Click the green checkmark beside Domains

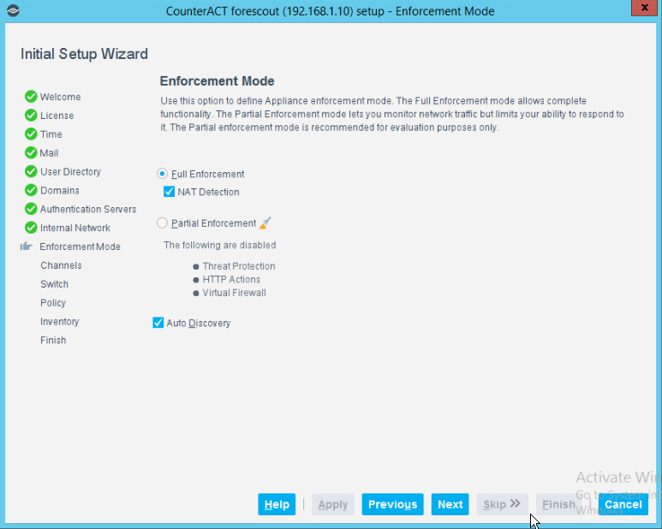(x=31, y=190)
